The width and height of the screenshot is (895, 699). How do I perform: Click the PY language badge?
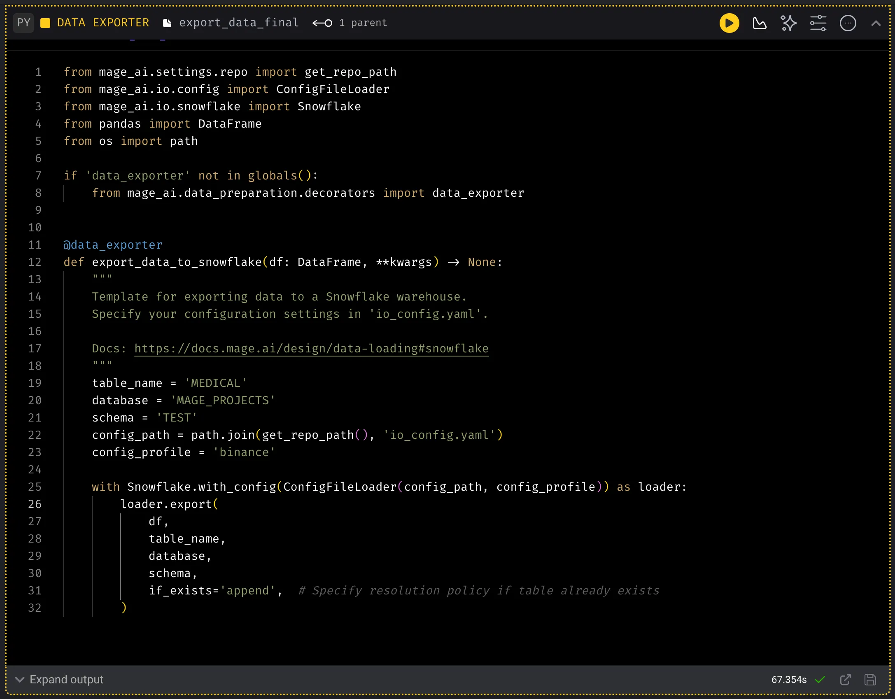pos(23,23)
